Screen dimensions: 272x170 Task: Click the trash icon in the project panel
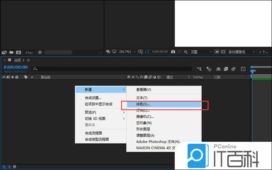pos(40,52)
